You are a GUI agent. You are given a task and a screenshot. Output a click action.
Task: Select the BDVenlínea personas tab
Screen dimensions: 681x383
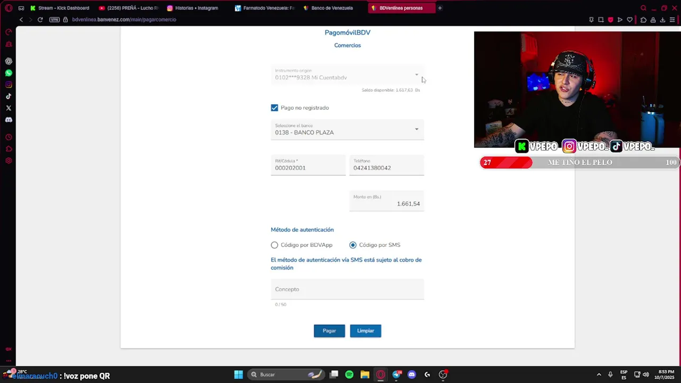coord(402,8)
